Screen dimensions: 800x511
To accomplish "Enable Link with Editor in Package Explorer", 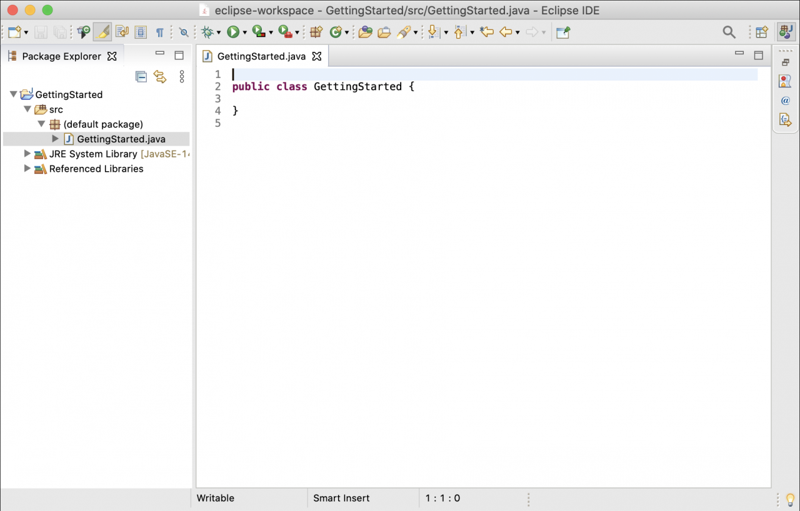I will (161, 76).
